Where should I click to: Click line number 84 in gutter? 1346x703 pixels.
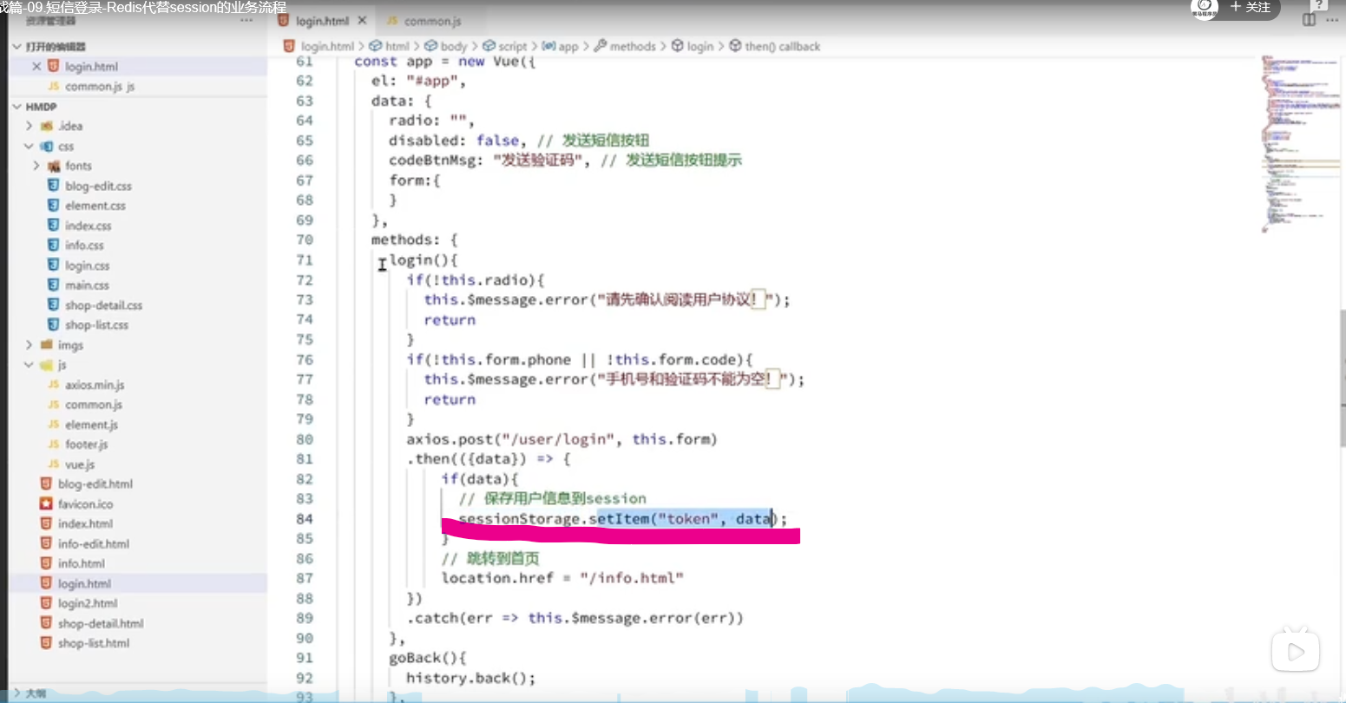pyautogui.click(x=305, y=519)
